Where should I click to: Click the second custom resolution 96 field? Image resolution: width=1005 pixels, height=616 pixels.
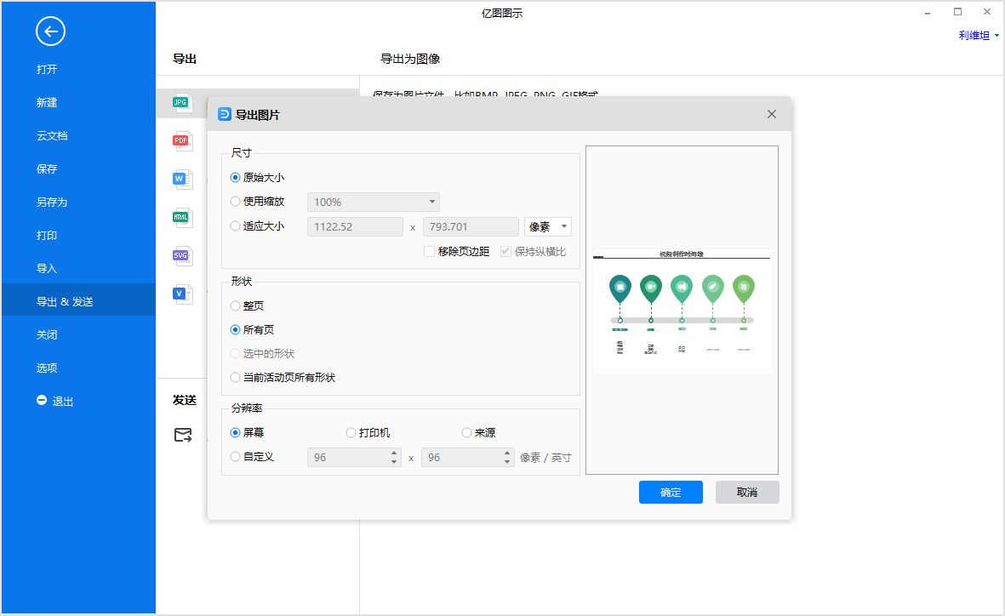tap(461, 457)
